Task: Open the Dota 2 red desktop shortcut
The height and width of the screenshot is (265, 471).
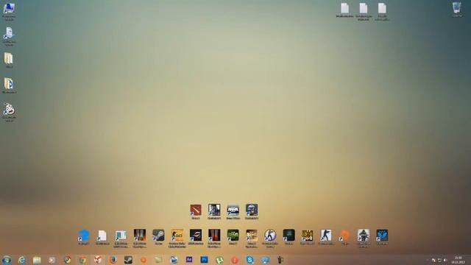Action: [x=196, y=211]
